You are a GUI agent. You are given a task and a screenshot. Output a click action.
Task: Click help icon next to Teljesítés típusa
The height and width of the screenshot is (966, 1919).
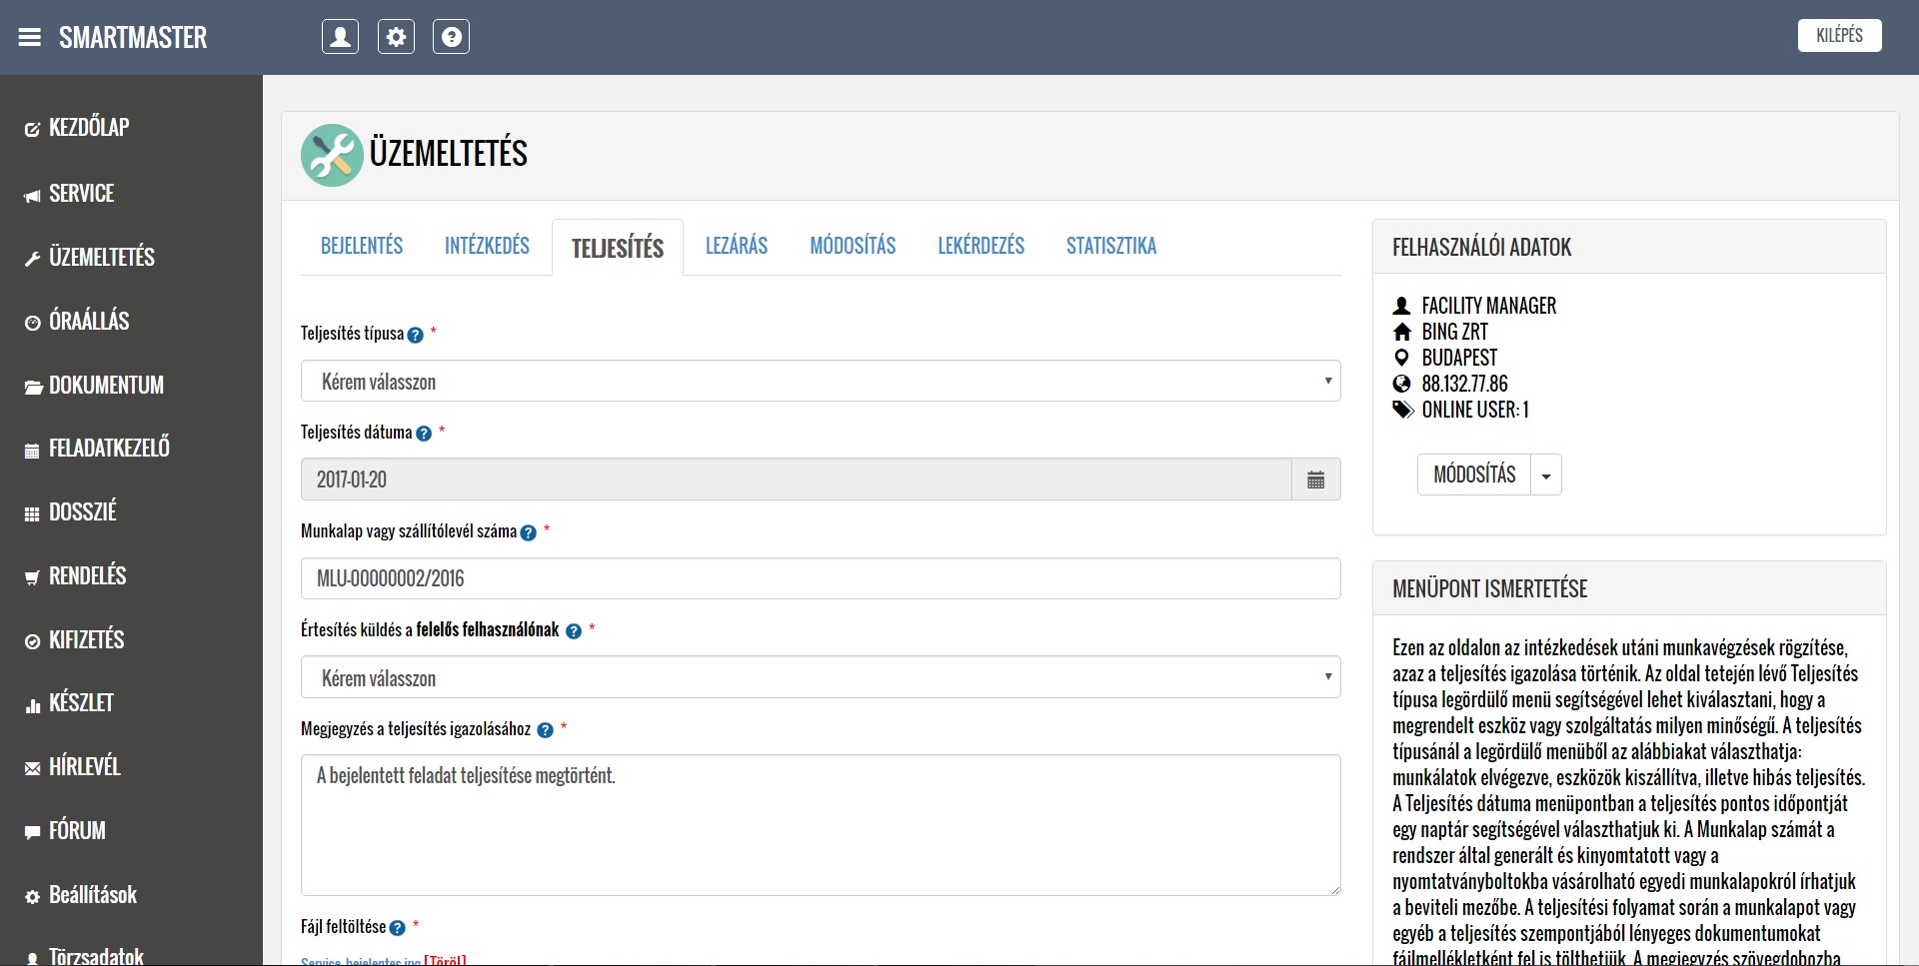coord(416,335)
